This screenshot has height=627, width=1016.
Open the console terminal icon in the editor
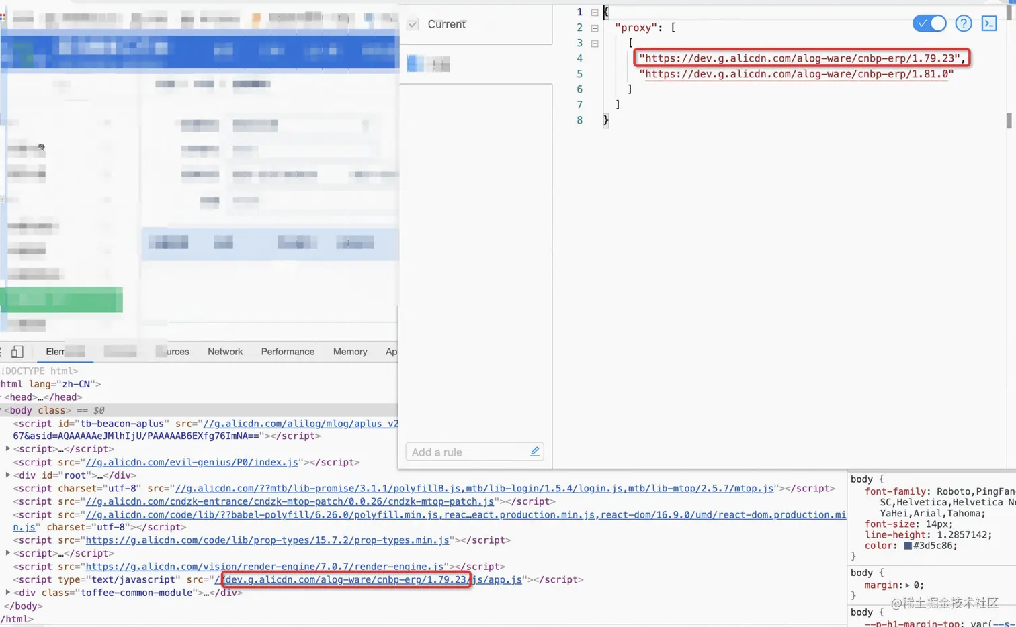989,23
